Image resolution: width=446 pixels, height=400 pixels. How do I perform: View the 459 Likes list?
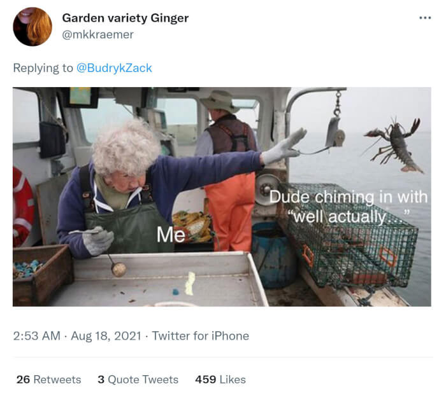click(220, 380)
